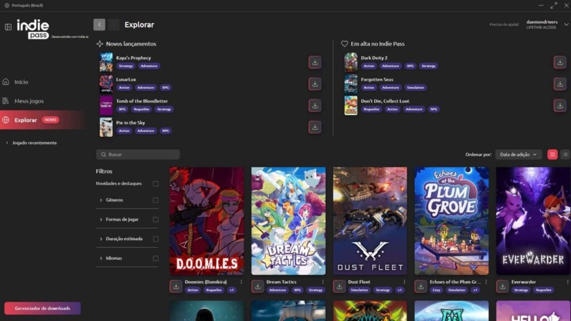Click the Don't Die, Collect Loot title
The width and height of the screenshot is (571, 321).
pos(385,101)
